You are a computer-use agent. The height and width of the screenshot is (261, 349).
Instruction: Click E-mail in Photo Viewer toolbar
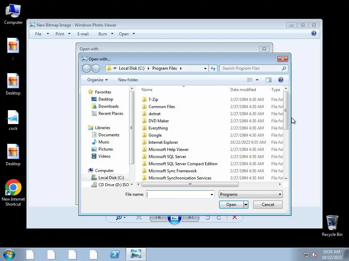83,34
